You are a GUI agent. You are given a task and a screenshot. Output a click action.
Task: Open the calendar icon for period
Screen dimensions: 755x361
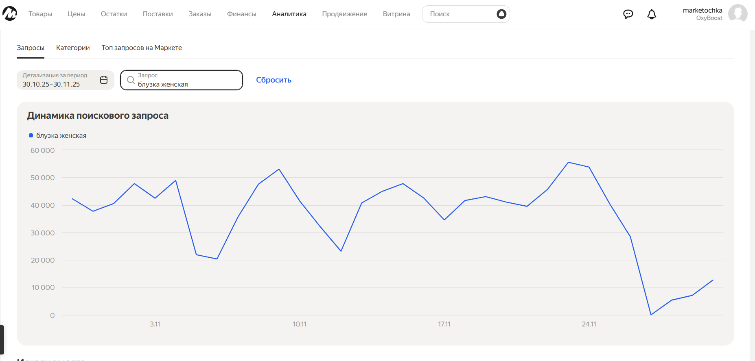coord(104,80)
